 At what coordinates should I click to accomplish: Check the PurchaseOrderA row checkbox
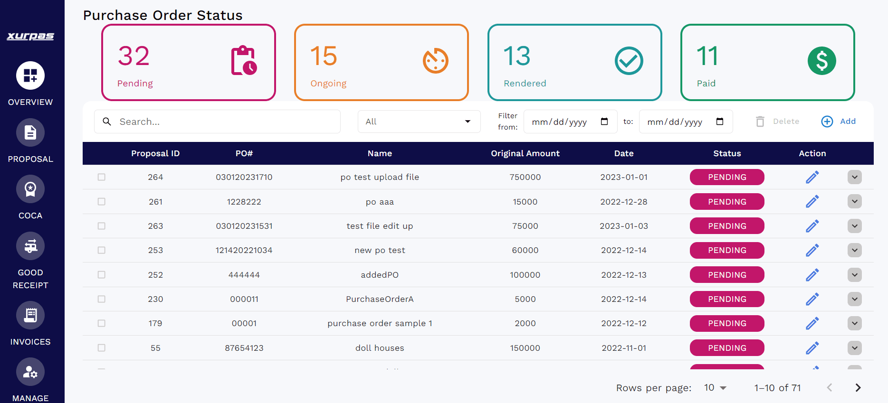point(102,299)
